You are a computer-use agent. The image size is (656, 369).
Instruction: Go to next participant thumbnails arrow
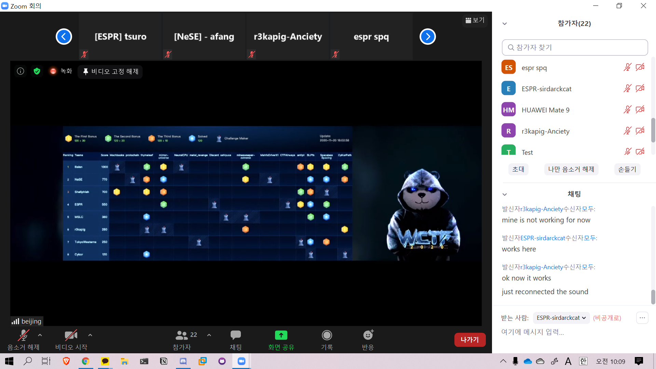(427, 37)
